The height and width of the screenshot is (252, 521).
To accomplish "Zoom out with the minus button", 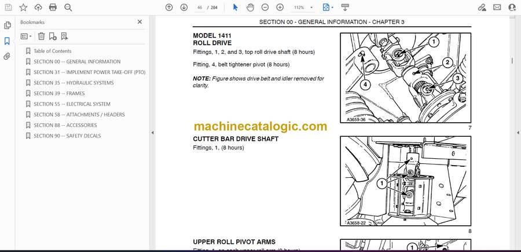I will pos(265,8).
